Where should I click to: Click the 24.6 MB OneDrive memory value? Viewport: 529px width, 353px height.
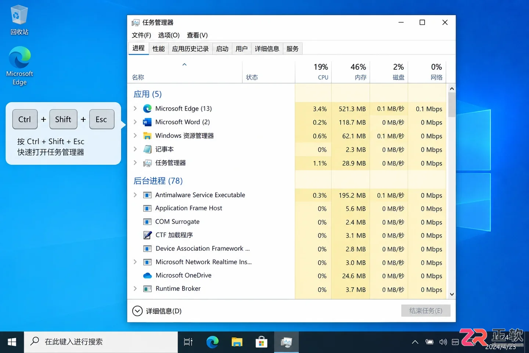click(354, 276)
